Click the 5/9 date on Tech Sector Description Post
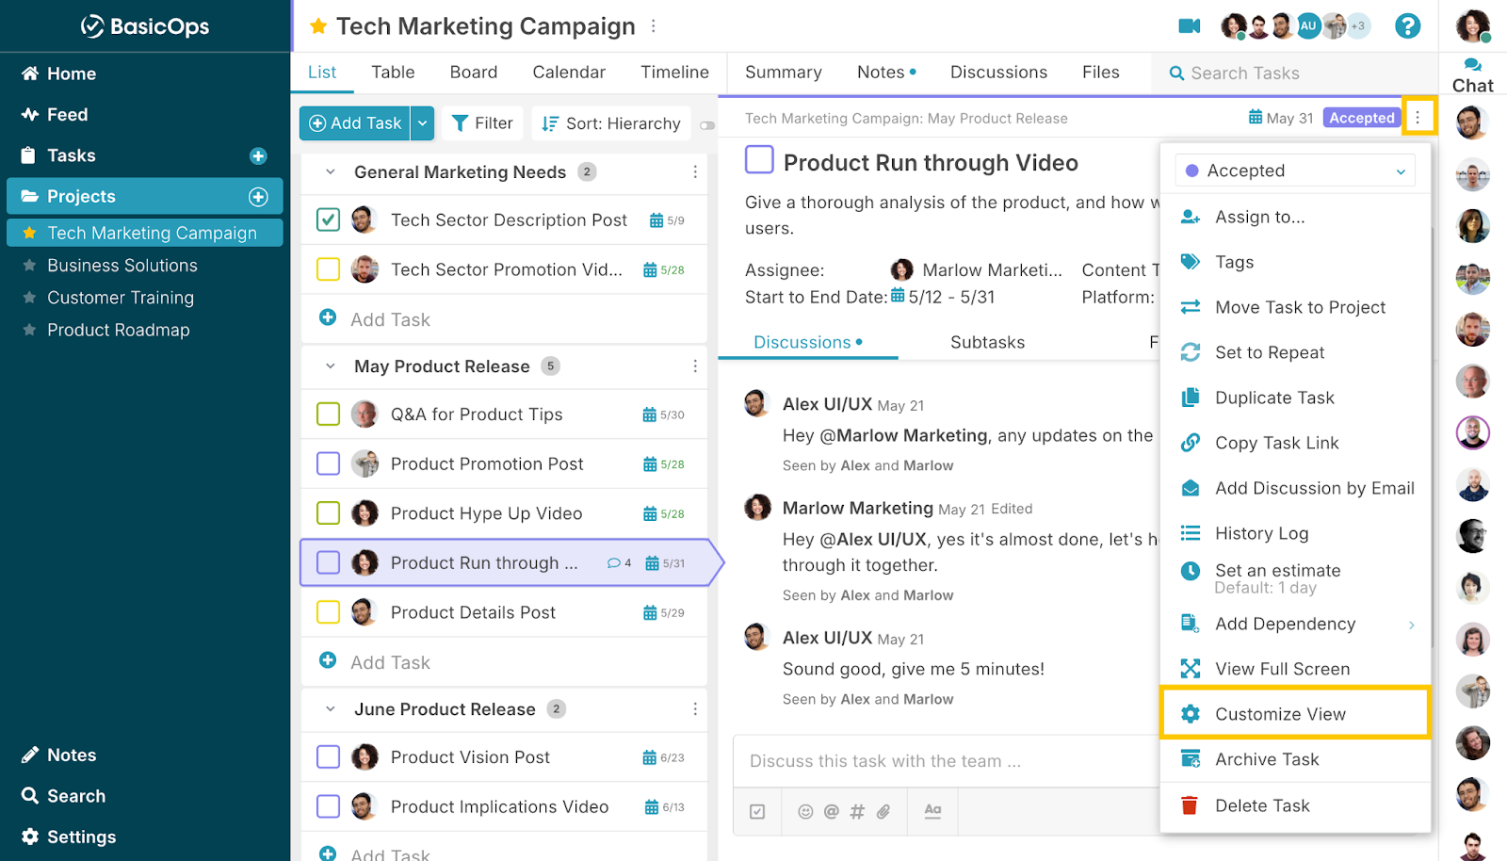 click(x=667, y=220)
